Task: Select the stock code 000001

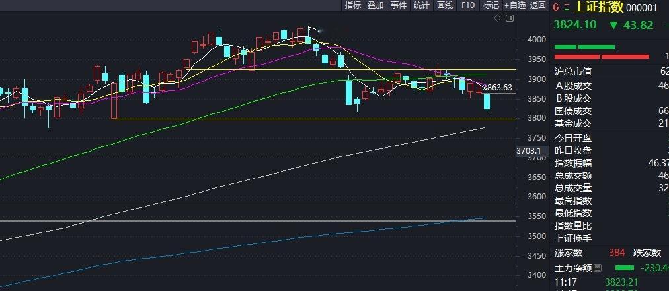Action: click(x=642, y=8)
